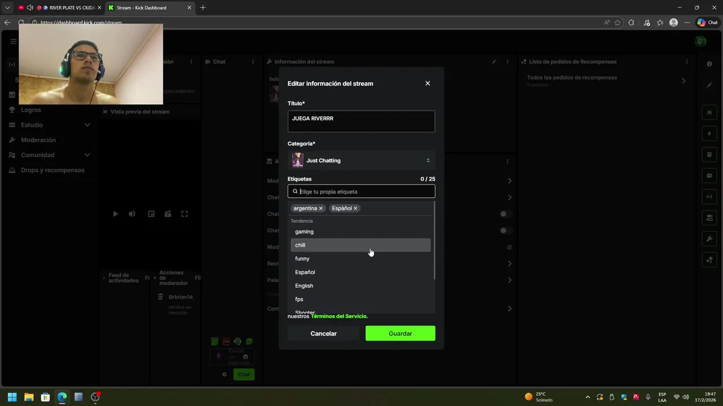Viewport: 723px width, 406px height.
Task: Click the pencil icon in right toolbar
Action: [x=709, y=85]
